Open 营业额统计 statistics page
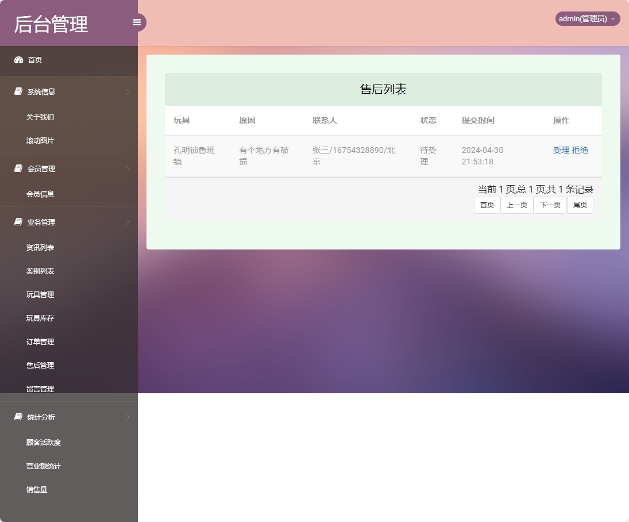This screenshot has height=522, width=629. (x=44, y=466)
